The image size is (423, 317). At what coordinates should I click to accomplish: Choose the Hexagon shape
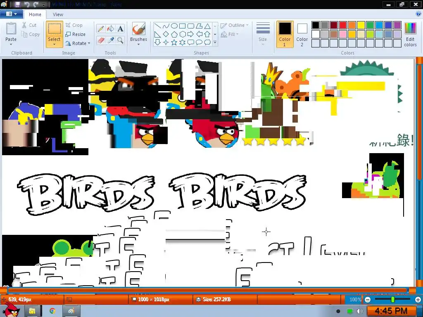[x=182, y=34]
